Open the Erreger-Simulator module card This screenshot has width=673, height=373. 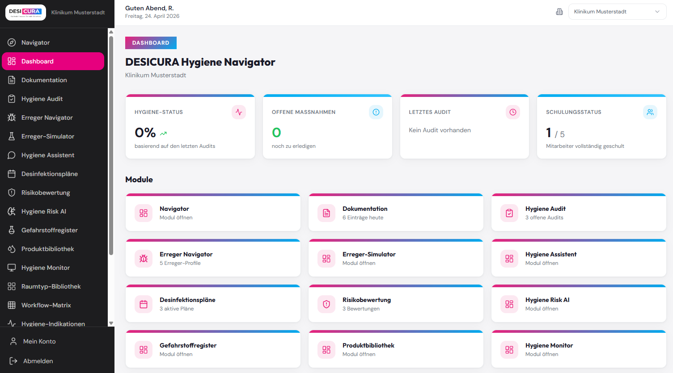(396, 258)
